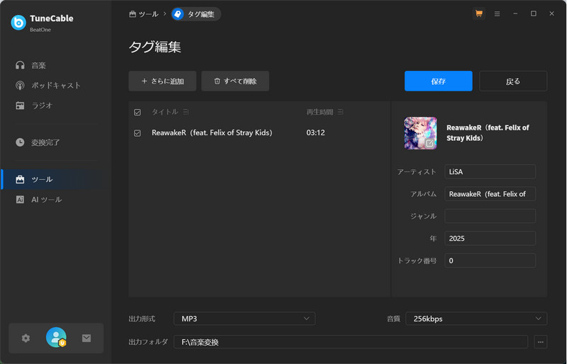Open the hamburger menu icon
The width and height of the screenshot is (567, 364).
click(x=498, y=13)
